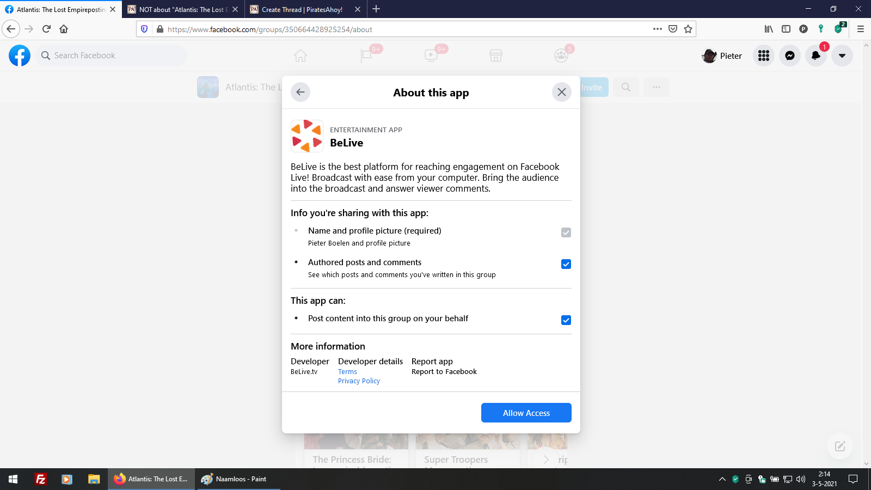Open FileZilla from taskbar
871x490 pixels.
coord(40,479)
